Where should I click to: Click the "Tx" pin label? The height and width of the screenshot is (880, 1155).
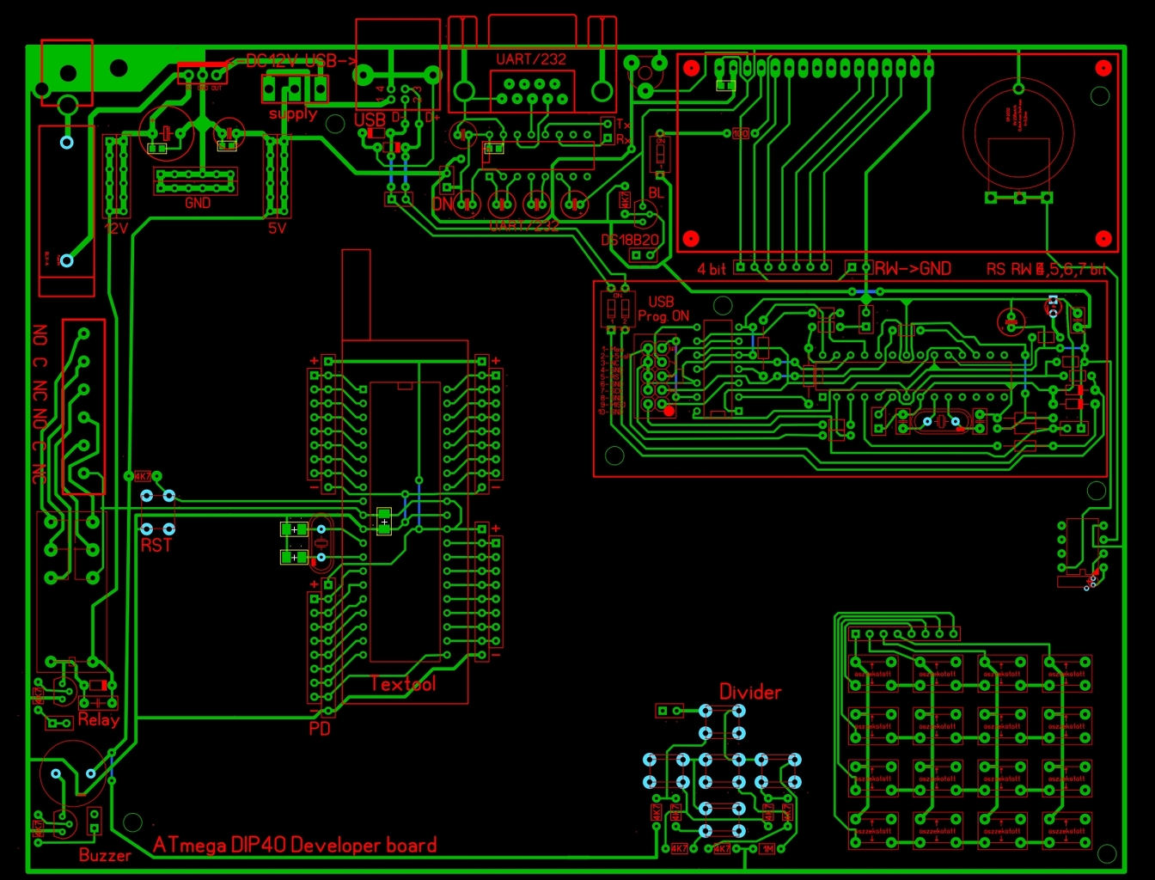[623, 125]
